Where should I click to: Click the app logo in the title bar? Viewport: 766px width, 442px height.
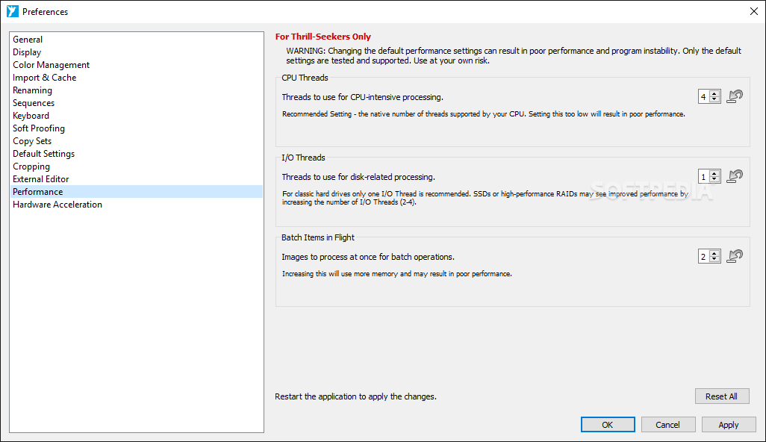(x=12, y=11)
